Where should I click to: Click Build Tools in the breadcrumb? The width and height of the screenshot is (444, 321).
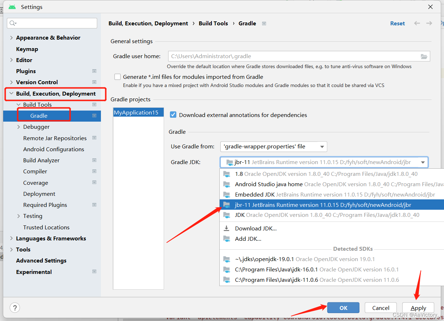(x=213, y=23)
